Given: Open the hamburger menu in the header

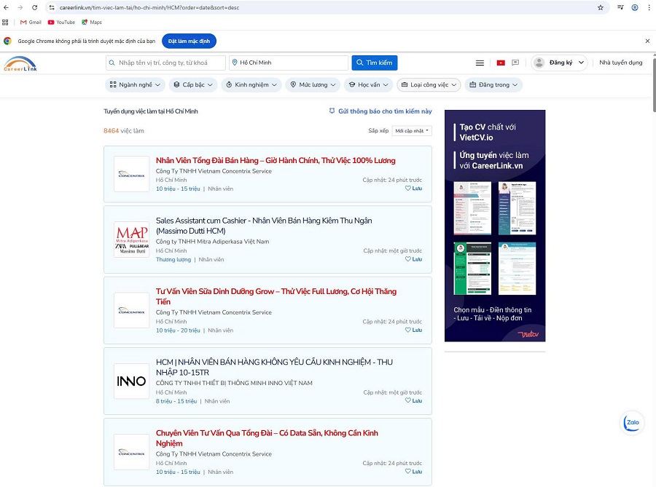Looking at the screenshot, I should tap(479, 63).
